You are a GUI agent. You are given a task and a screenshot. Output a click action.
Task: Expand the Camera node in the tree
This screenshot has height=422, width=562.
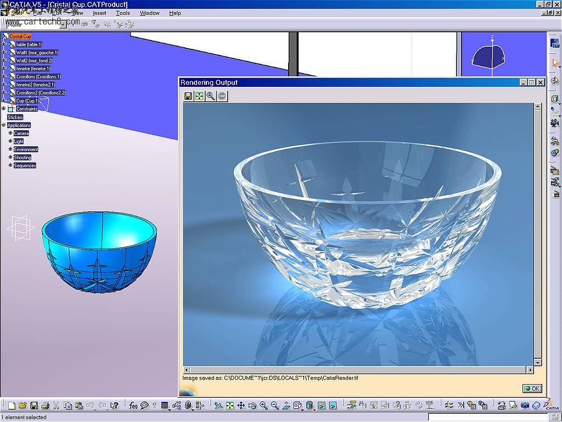(10, 133)
